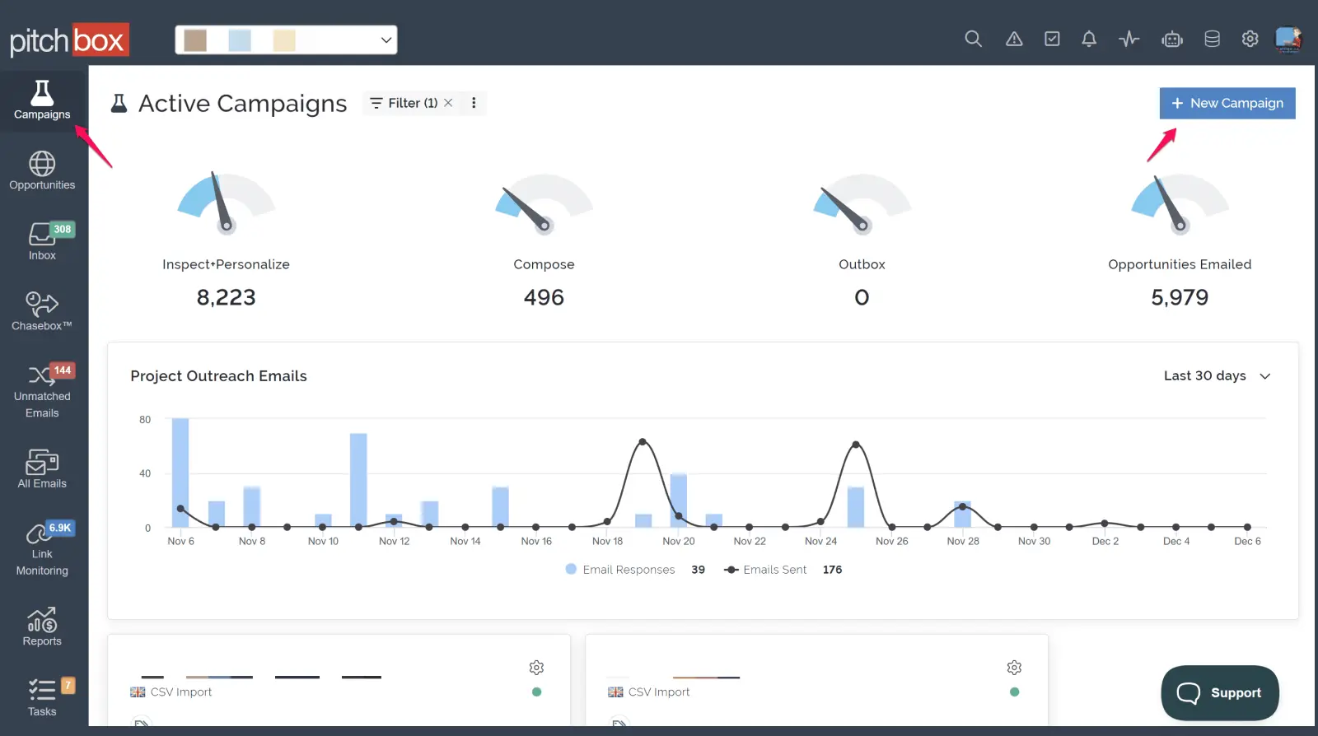Open the settings gear in top bar

1250,39
